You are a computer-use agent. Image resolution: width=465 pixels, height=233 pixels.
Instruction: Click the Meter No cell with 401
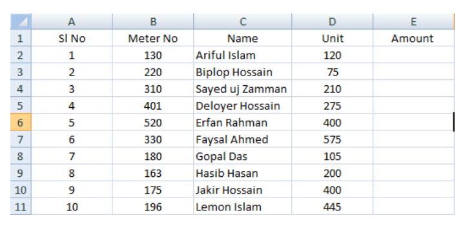pyautogui.click(x=153, y=105)
